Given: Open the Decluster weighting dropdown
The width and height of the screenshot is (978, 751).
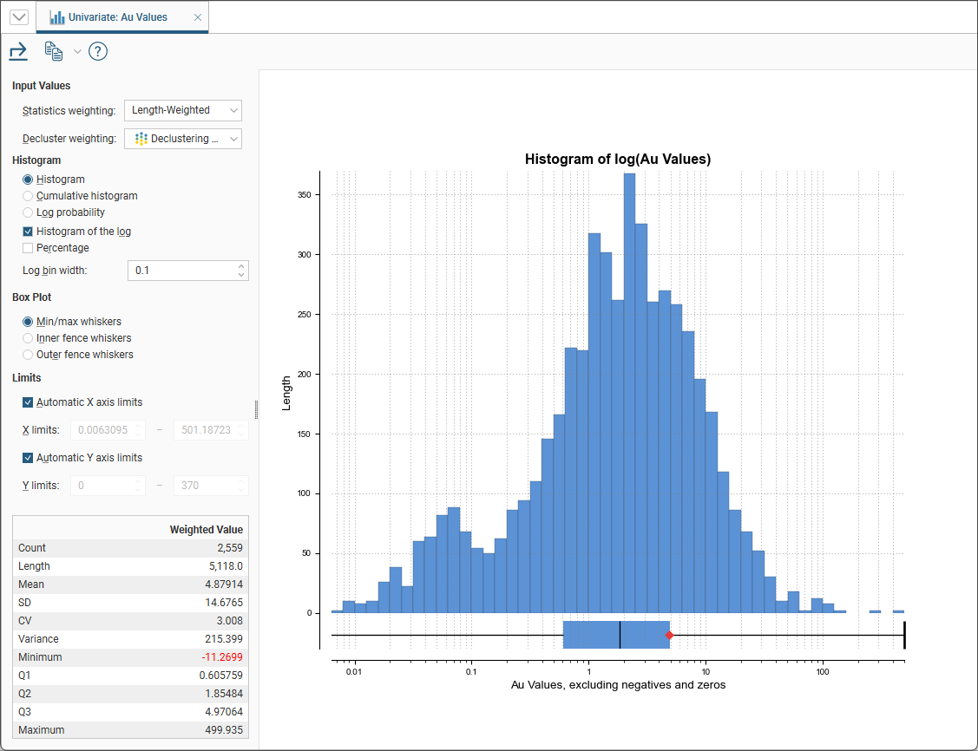Looking at the screenshot, I should click(x=182, y=139).
